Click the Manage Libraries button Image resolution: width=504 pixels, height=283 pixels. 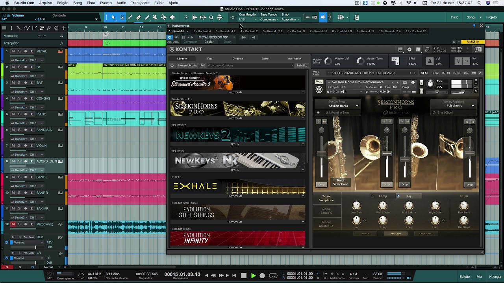tap(187, 65)
